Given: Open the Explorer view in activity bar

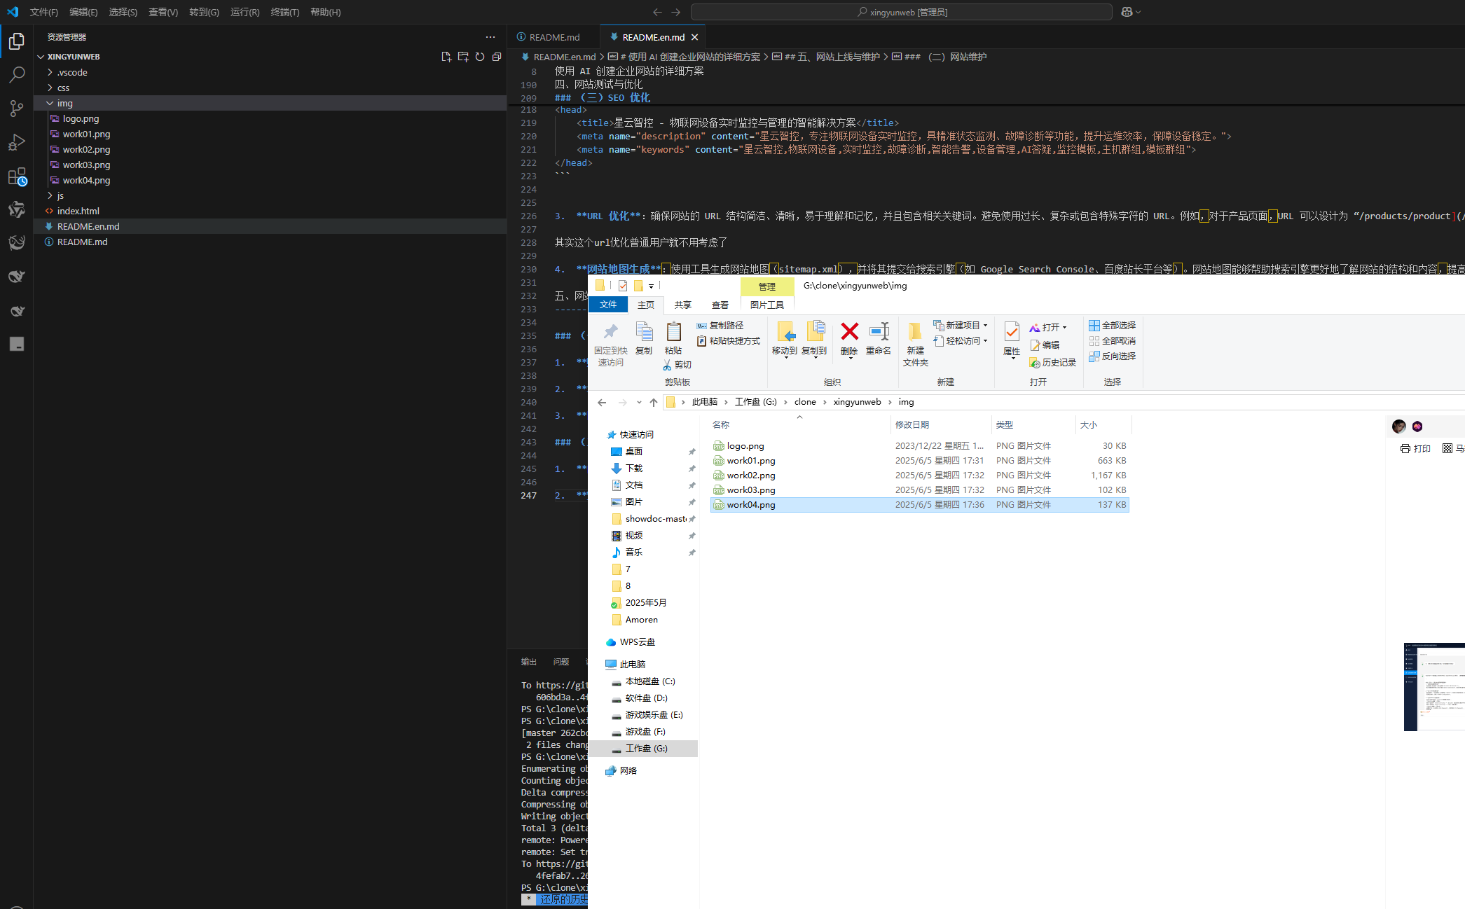Looking at the screenshot, I should tap(17, 41).
